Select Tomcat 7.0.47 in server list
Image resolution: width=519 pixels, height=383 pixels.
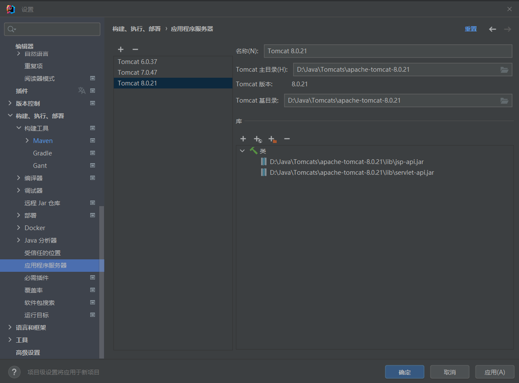click(173, 73)
